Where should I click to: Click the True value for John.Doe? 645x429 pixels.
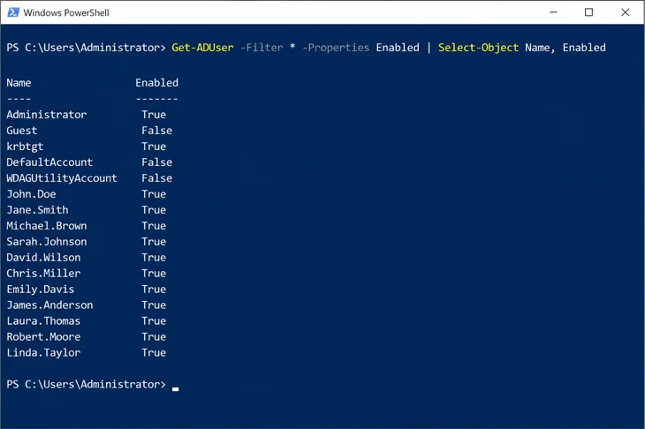click(154, 194)
